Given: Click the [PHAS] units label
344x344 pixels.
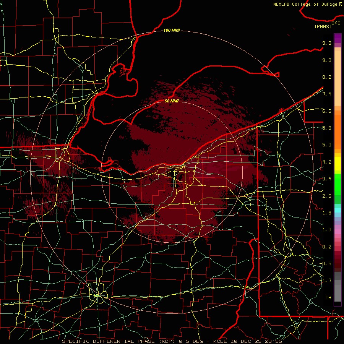Looking at the screenshot, I should (x=323, y=27).
